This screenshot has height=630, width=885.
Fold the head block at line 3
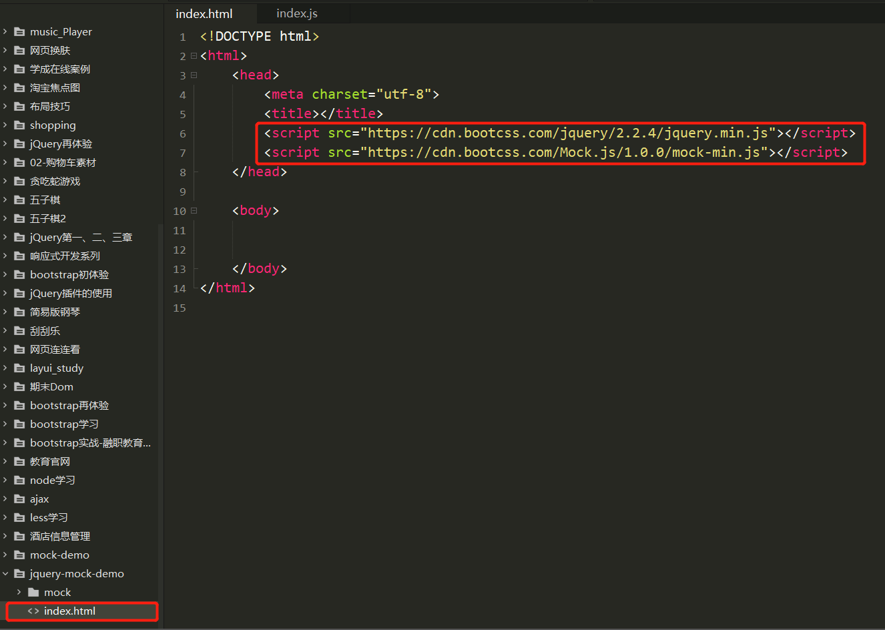tap(194, 75)
